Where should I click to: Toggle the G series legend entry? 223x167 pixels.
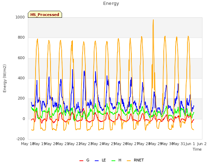tap(84, 160)
